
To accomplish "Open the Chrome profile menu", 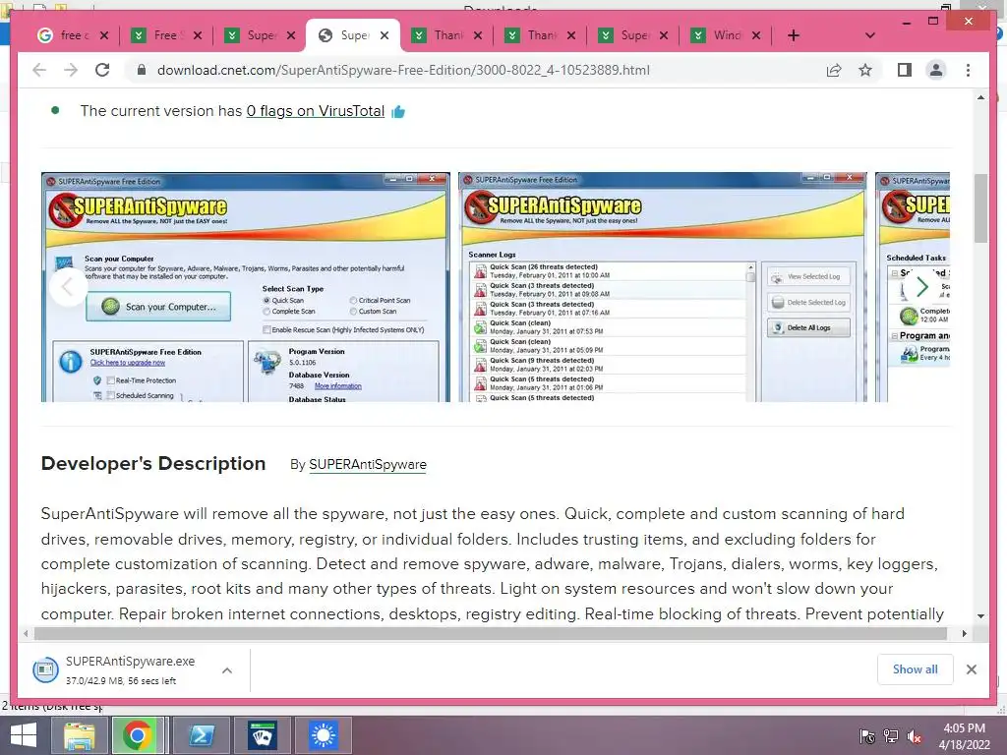I will pos(936,70).
